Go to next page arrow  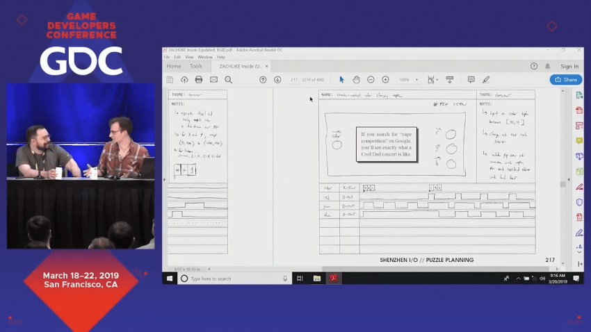277,80
